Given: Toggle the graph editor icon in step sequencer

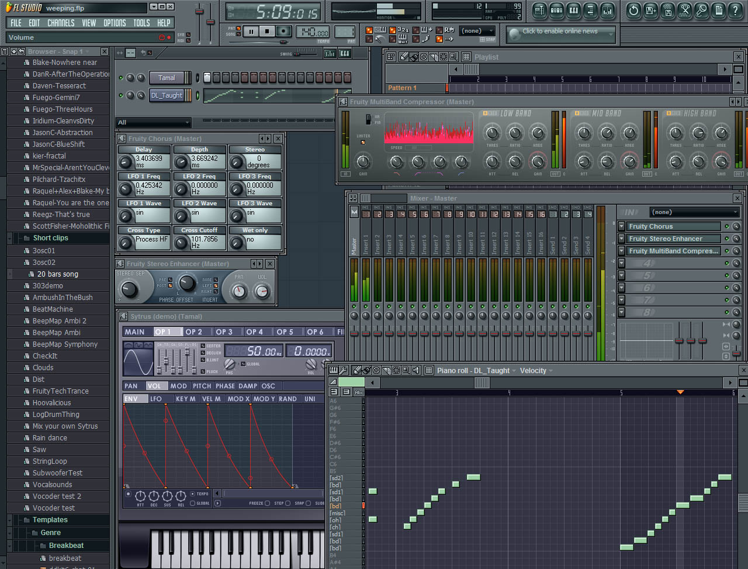Looking at the screenshot, I should coord(330,53).
